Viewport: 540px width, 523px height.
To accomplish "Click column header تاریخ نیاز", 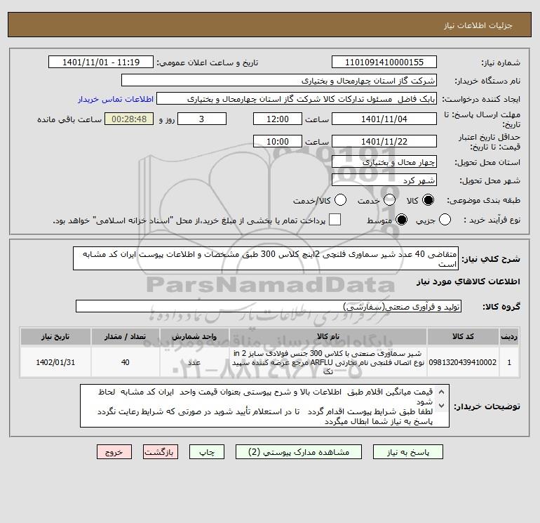I will (55, 336).
